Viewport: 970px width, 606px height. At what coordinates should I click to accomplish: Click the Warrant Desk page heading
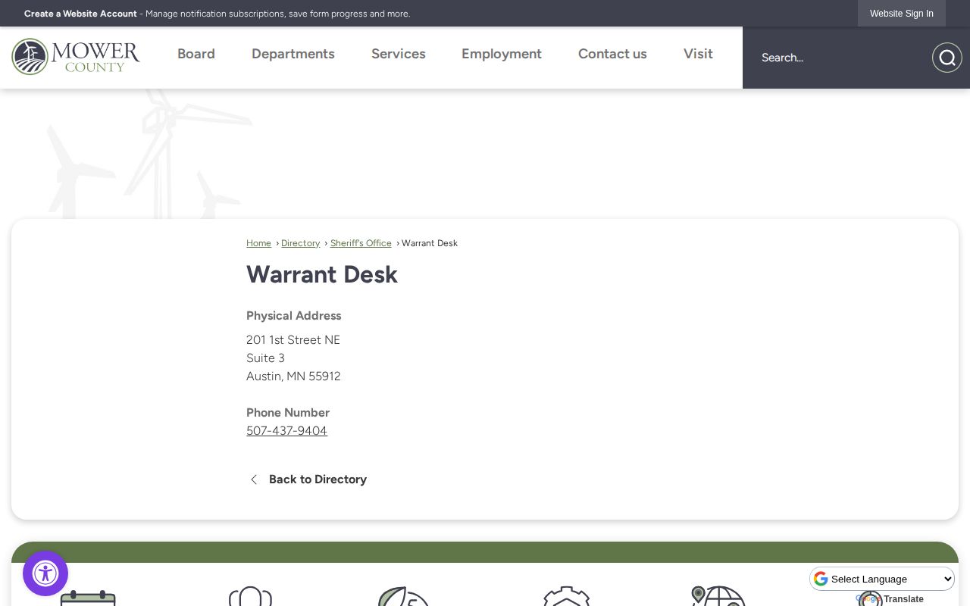[x=322, y=274]
